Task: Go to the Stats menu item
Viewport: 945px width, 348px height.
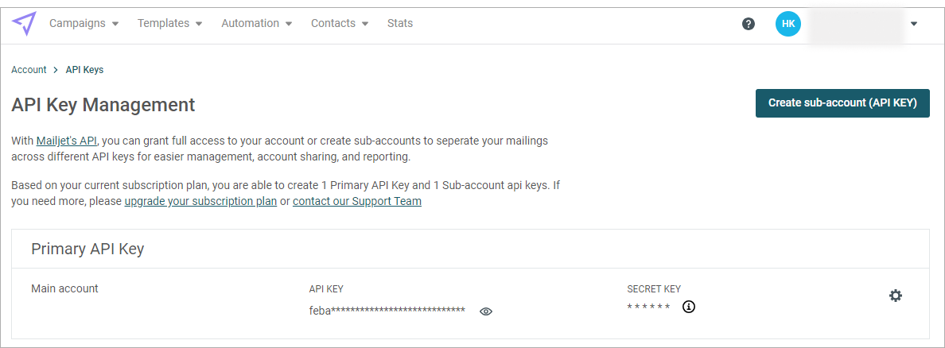Action: pos(400,24)
